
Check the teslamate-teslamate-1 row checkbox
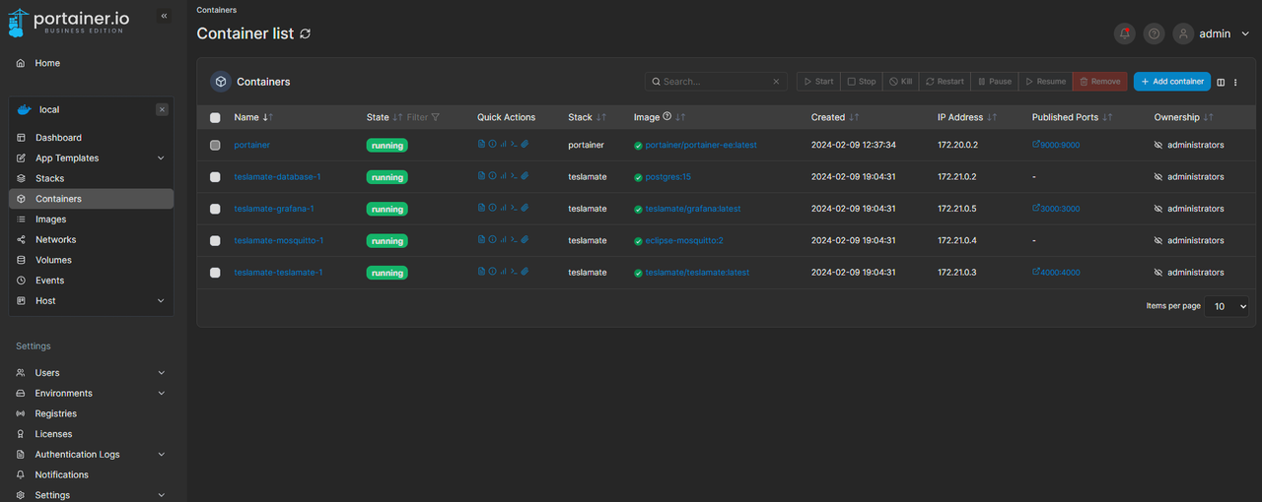tap(215, 273)
